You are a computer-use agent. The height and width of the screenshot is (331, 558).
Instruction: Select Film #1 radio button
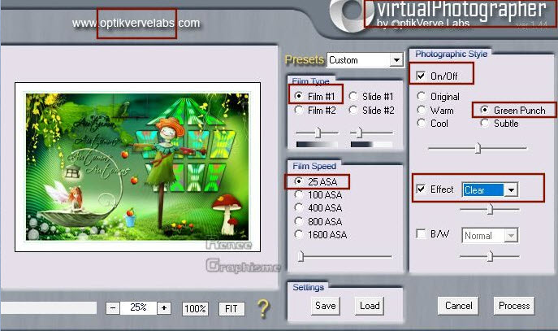[299, 96]
